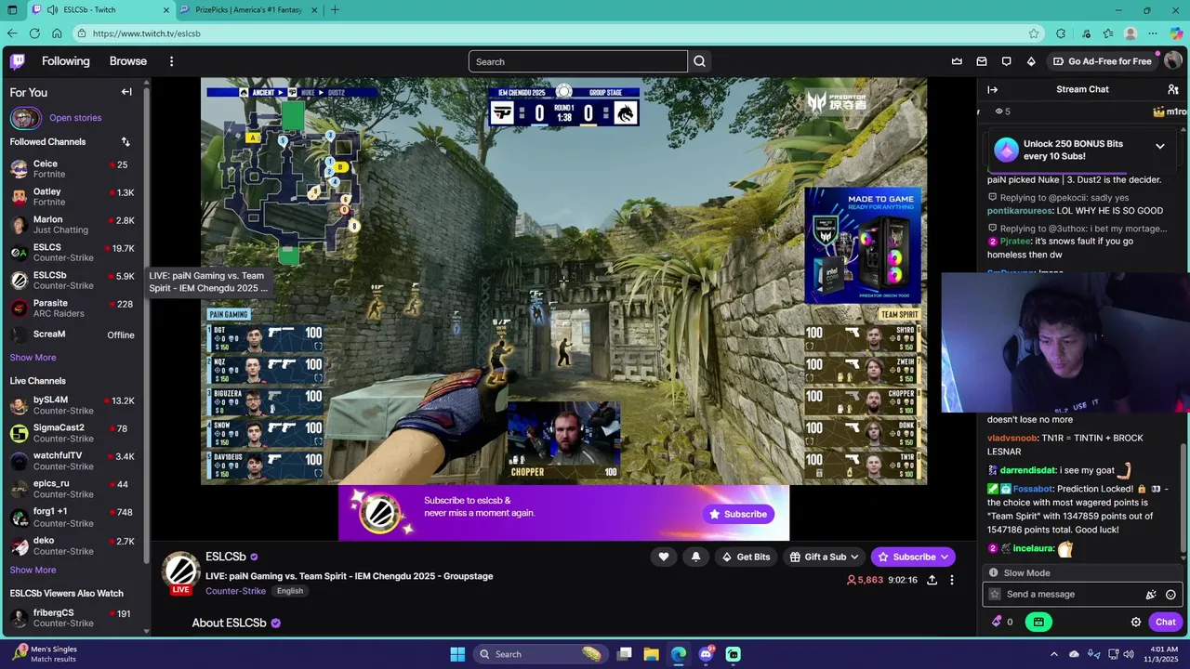Collapse the Stream Chat panel

coord(992,89)
